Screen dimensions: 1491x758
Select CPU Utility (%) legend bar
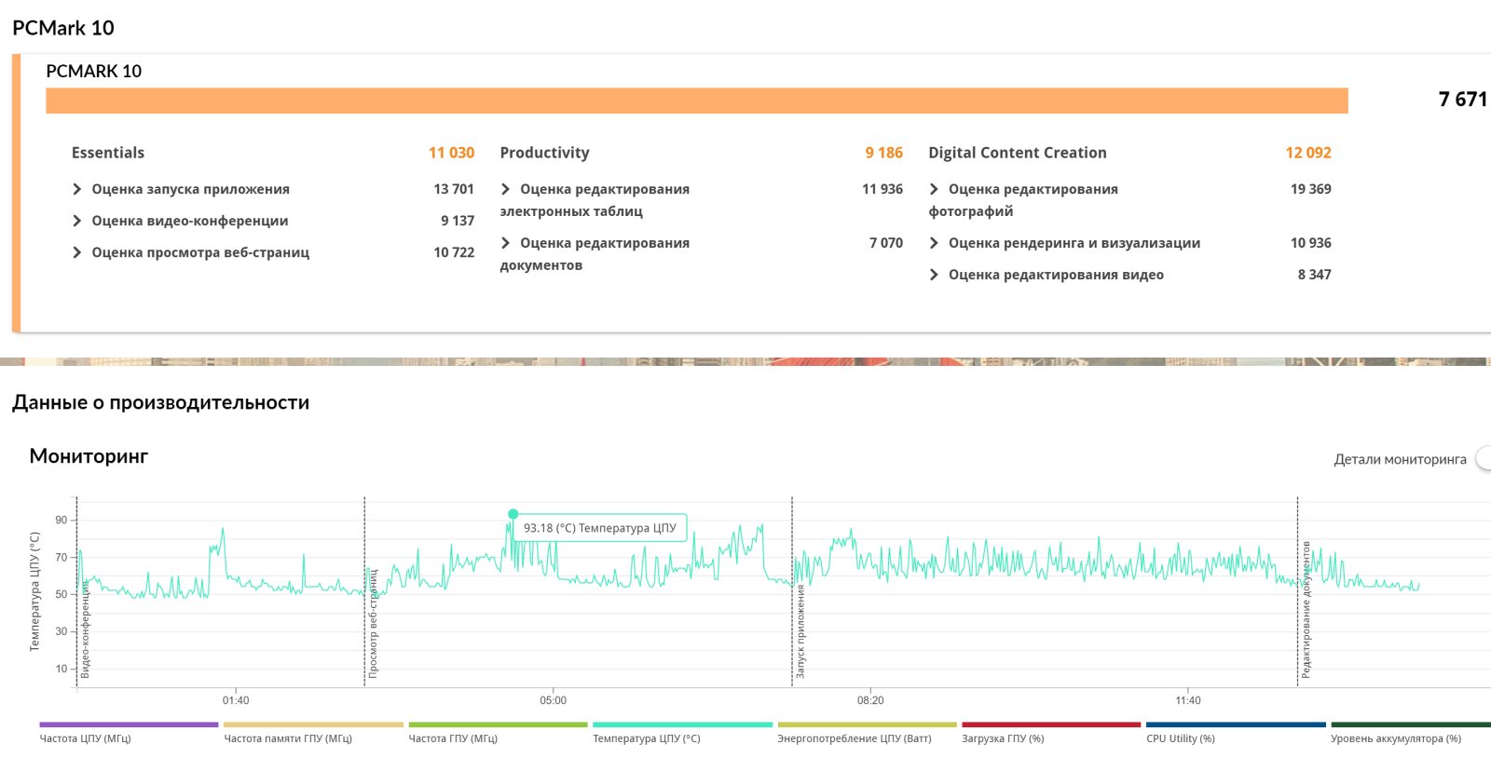[x=1236, y=724]
